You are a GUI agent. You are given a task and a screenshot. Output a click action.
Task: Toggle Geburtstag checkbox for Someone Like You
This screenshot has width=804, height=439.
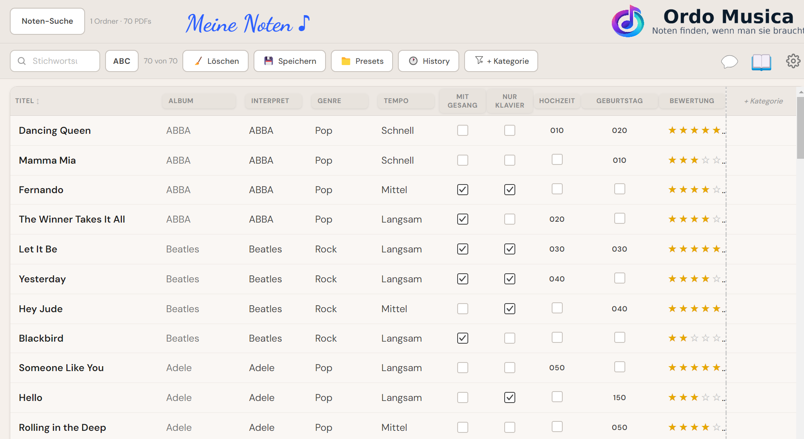point(620,367)
